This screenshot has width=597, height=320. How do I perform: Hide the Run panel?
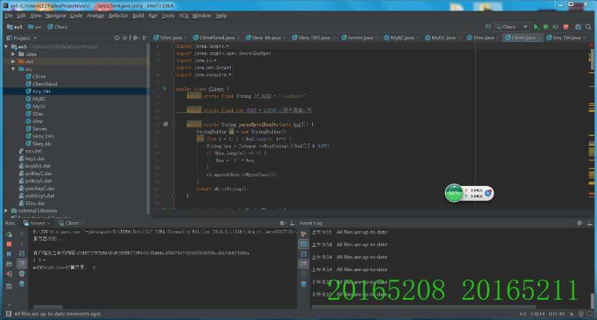(292, 223)
